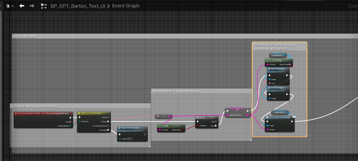The height and width of the screenshot is (161, 358).
Task: Select Event Graph breadcrumb label
Action: [x=126, y=6]
